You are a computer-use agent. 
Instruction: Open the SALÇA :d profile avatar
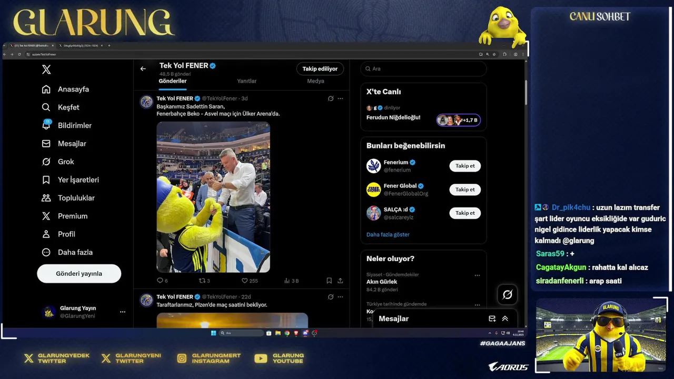[x=373, y=213]
